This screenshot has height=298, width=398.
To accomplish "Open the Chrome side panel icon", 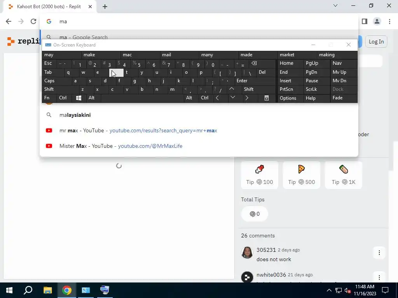I will (365, 21).
